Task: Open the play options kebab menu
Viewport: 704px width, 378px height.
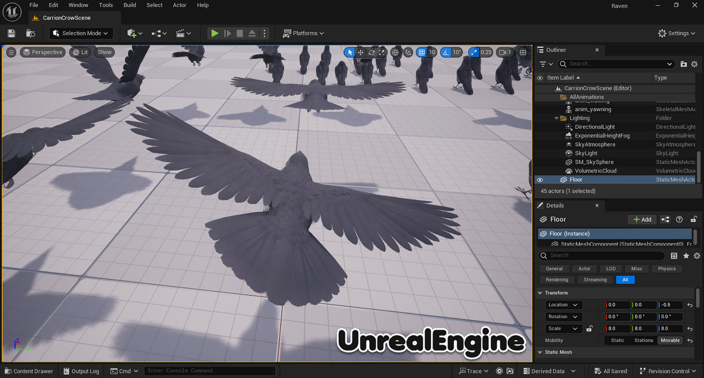Action: (265, 33)
